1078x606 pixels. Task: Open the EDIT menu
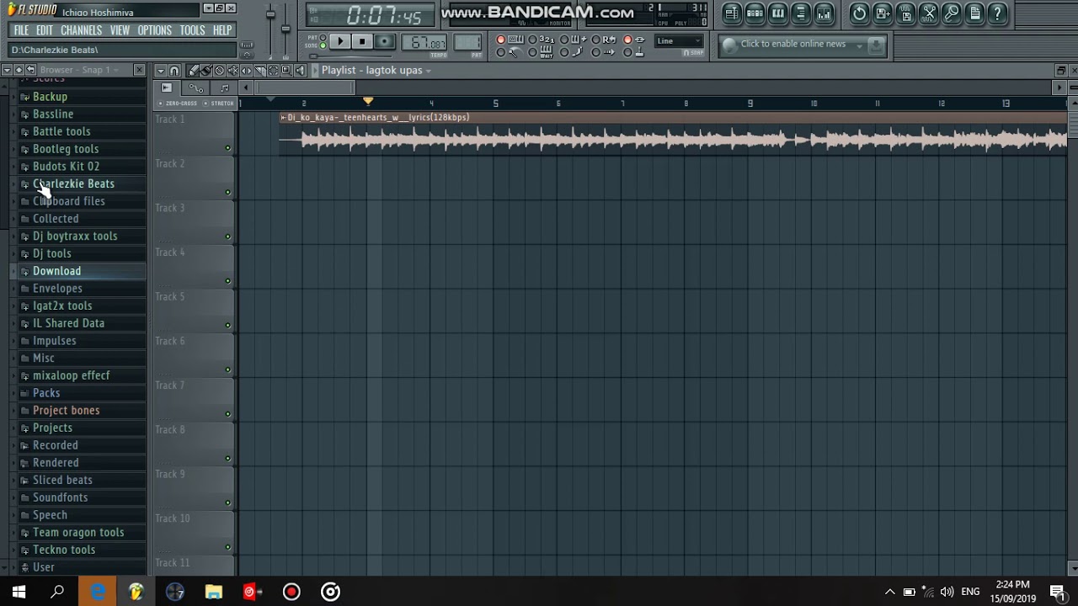(x=45, y=30)
